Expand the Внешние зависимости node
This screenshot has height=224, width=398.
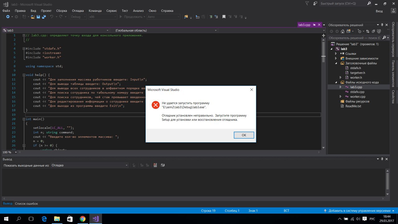[336, 58]
